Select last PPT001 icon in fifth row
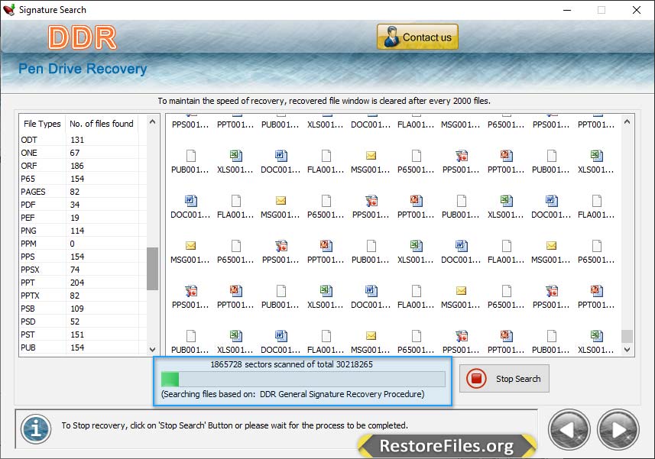 pyautogui.click(x=596, y=291)
